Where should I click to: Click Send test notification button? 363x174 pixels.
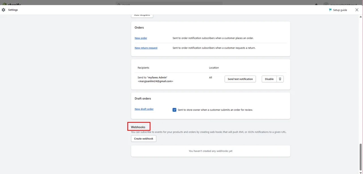pos(240,79)
